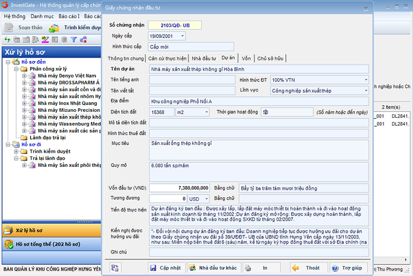The width and height of the screenshot is (413, 276).
Task: Click the Soạn thảo compose document icon
Action: click(9, 28)
